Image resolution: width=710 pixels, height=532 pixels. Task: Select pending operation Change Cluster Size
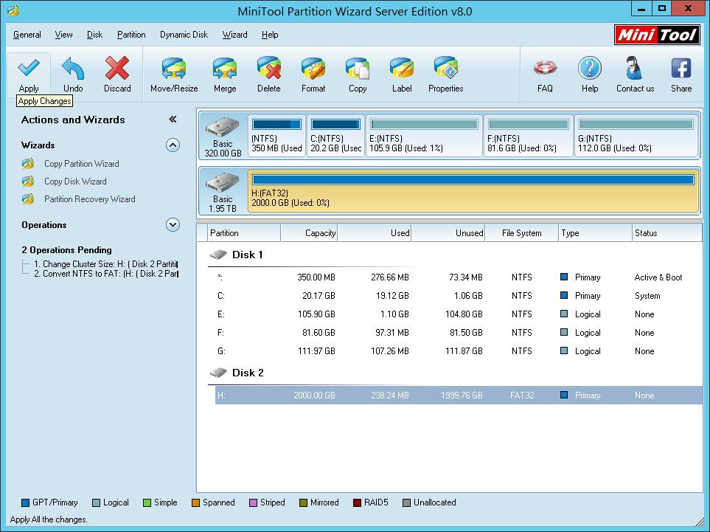coord(106,263)
